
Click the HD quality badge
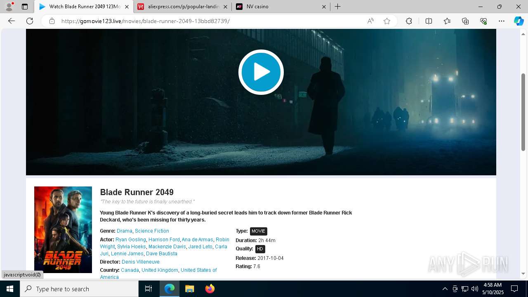pos(260,249)
